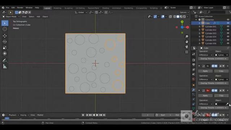Pick the Annotate pencil tool

[5, 60]
